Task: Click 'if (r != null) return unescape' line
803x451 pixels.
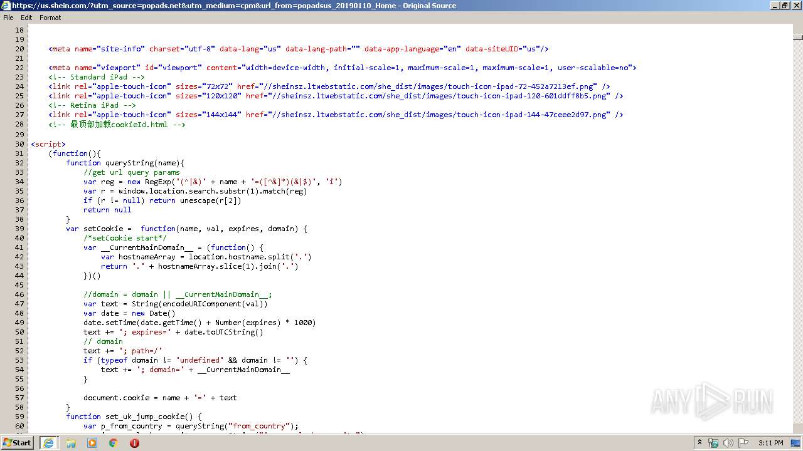Action: (162, 200)
